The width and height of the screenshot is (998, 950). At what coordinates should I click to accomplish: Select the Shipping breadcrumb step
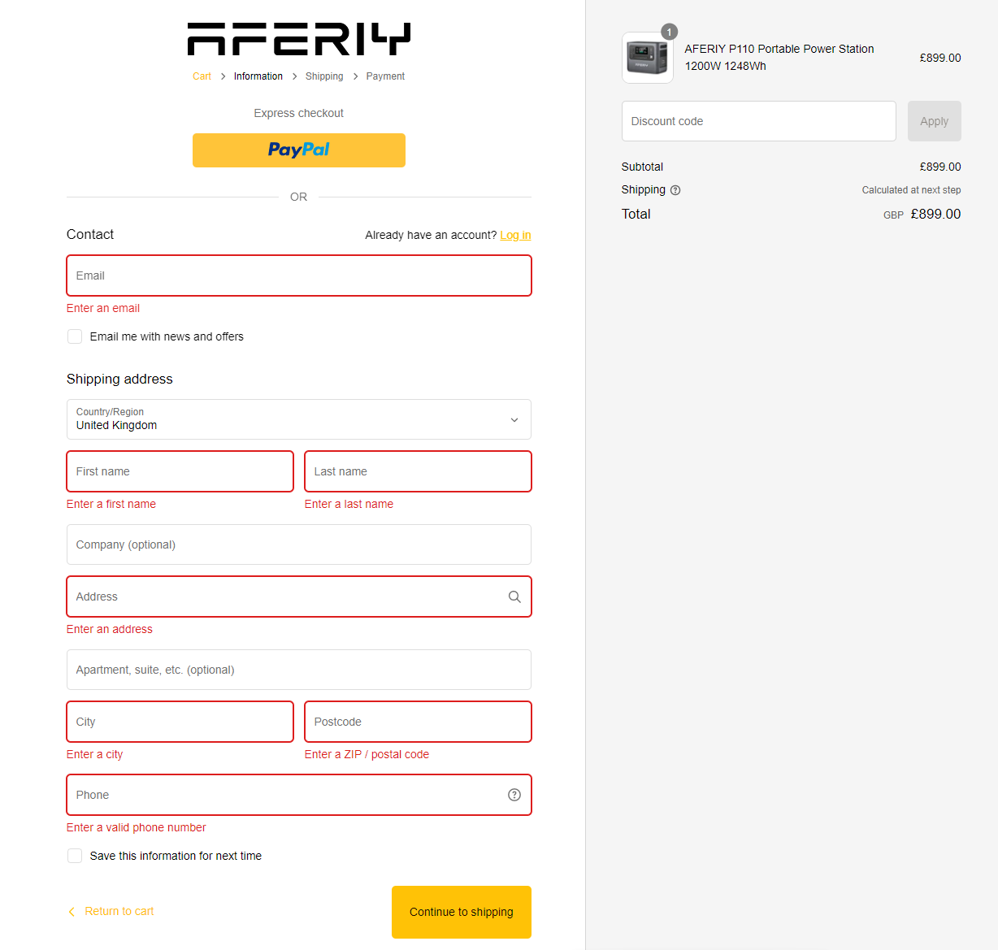tap(324, 76)
